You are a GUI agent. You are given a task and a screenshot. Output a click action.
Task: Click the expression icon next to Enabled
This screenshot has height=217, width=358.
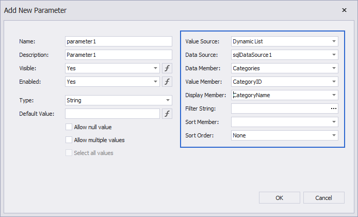click(167, 82)
